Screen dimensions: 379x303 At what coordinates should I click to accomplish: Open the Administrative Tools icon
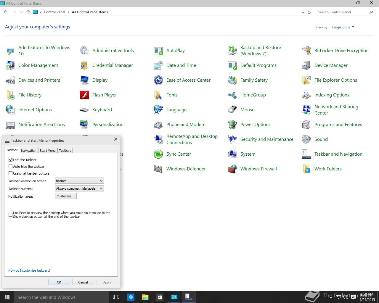click(x=84, y=51)
